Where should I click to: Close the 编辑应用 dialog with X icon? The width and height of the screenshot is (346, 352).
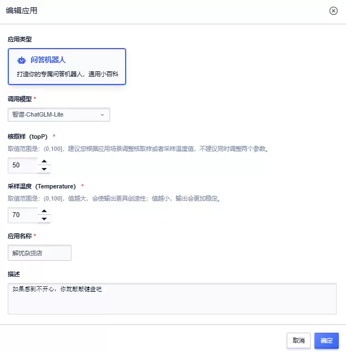coord(333,11)
